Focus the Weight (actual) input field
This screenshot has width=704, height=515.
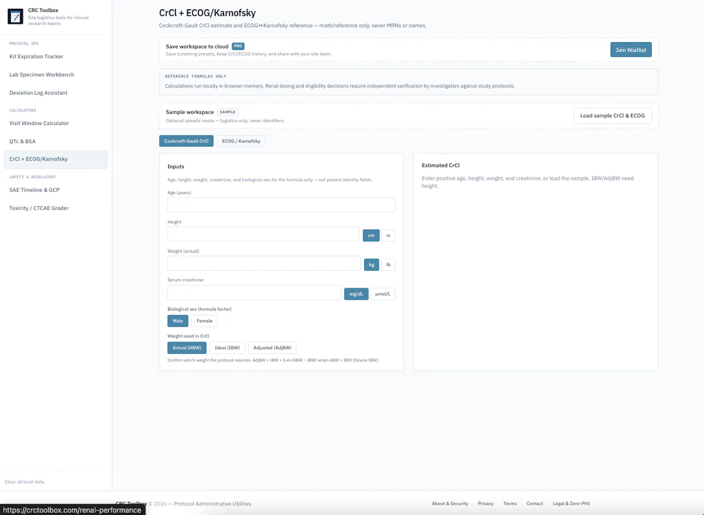[x=264, y=263]
